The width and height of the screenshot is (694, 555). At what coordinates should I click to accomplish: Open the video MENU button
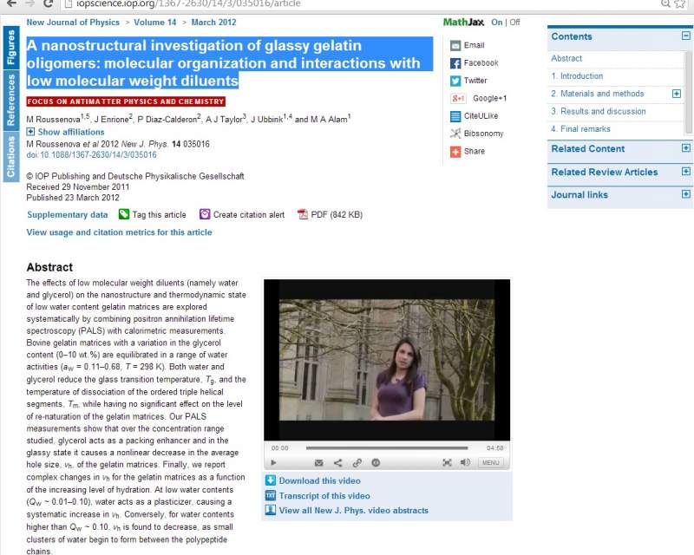click(490, 463)
